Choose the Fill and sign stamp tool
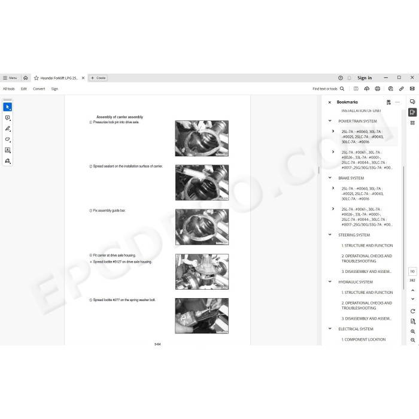This screenshot has height=419, width=419. (x=7, y=161)
